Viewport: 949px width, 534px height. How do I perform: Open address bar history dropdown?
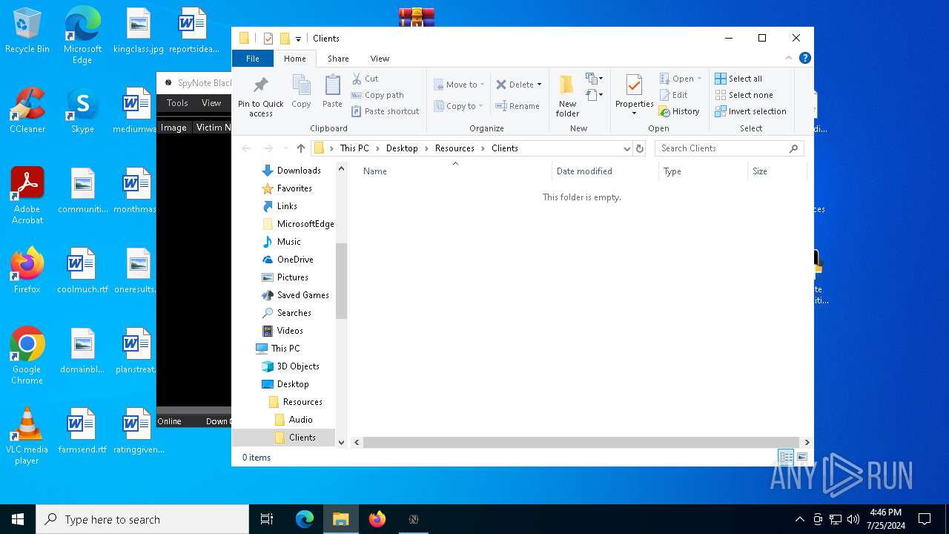tap(627, 148)
